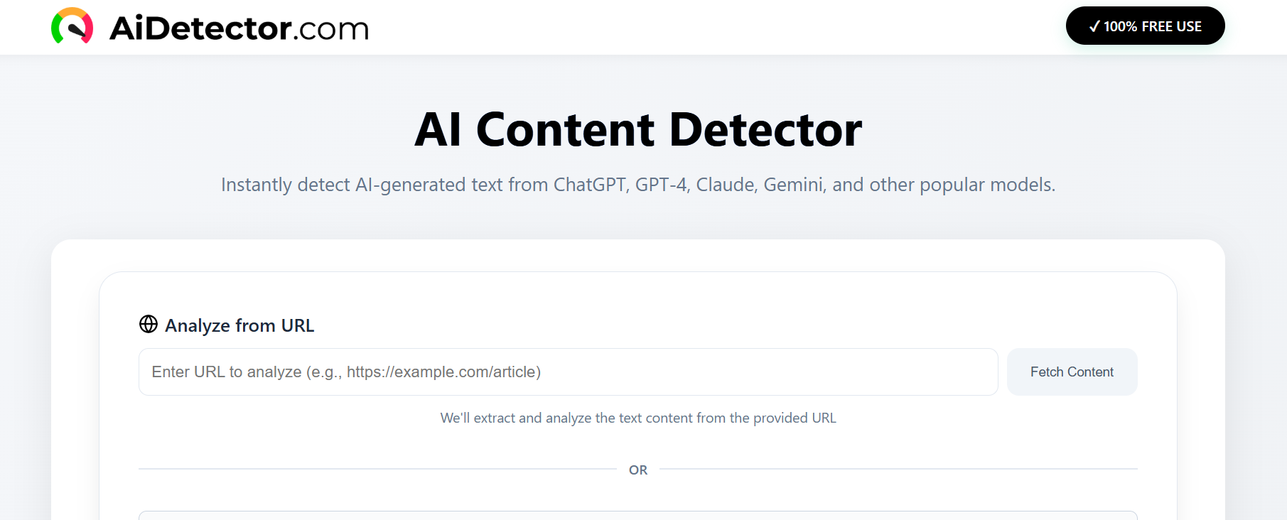Click the word Claude in the subtitle

tap(726, 185)
